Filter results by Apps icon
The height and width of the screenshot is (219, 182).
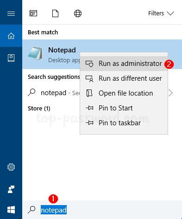click(33, 13)
